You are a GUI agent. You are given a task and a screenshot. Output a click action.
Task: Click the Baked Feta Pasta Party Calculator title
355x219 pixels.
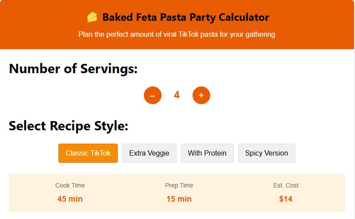coord(185,17)
